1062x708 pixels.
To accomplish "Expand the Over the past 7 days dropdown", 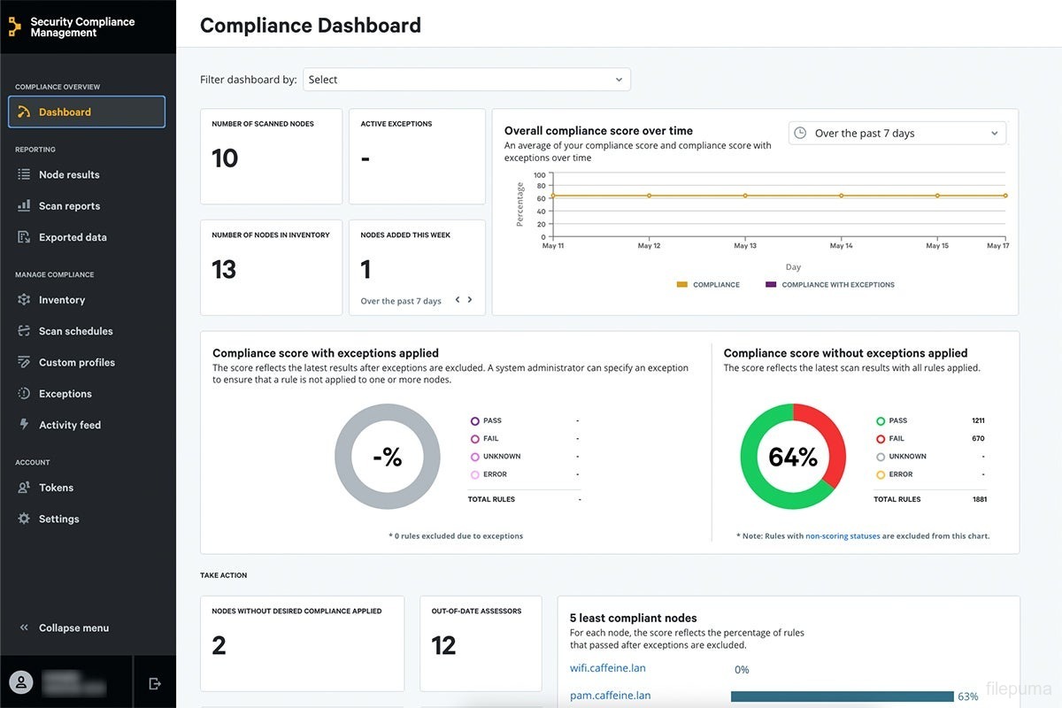I will click(897, 134).
